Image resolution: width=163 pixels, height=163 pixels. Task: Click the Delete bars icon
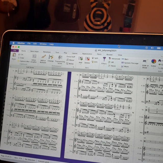[x=87, y=59]
